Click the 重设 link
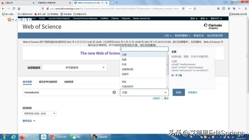The width and height of the screenshot is (249, 140). pyautogui.click(x=166, y=99)
